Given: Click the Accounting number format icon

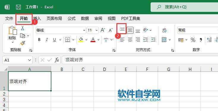Looking at the screenshot, I should (181, 40).
